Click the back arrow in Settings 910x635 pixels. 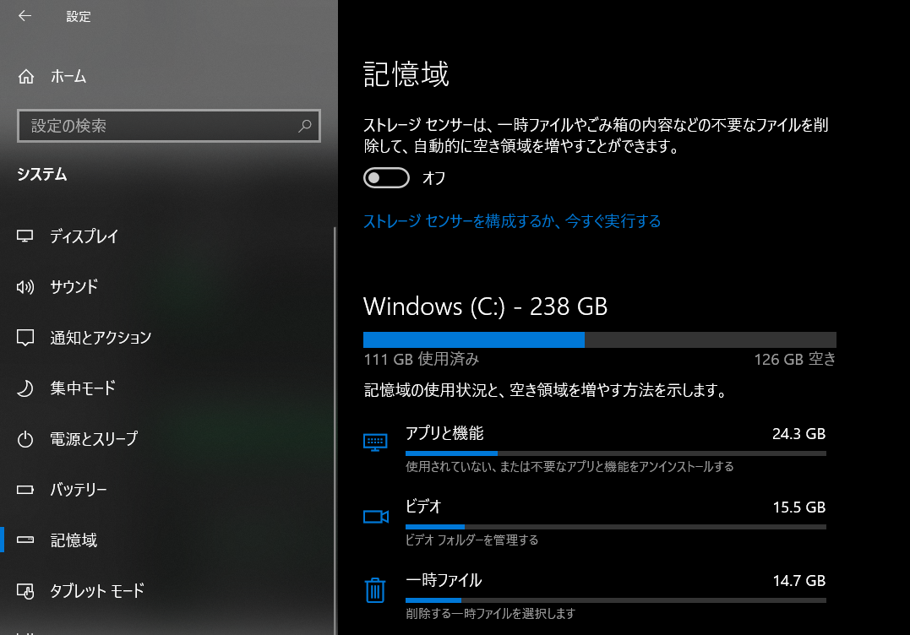tap(25, 16)
